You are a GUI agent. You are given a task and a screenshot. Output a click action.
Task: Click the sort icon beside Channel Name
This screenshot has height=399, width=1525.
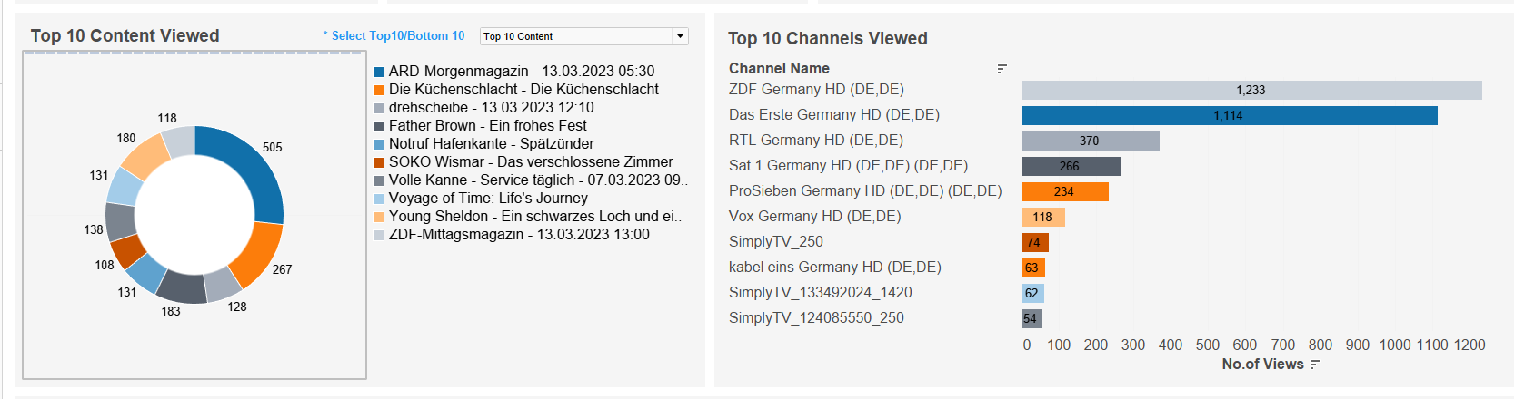[x=1002, y=69]
